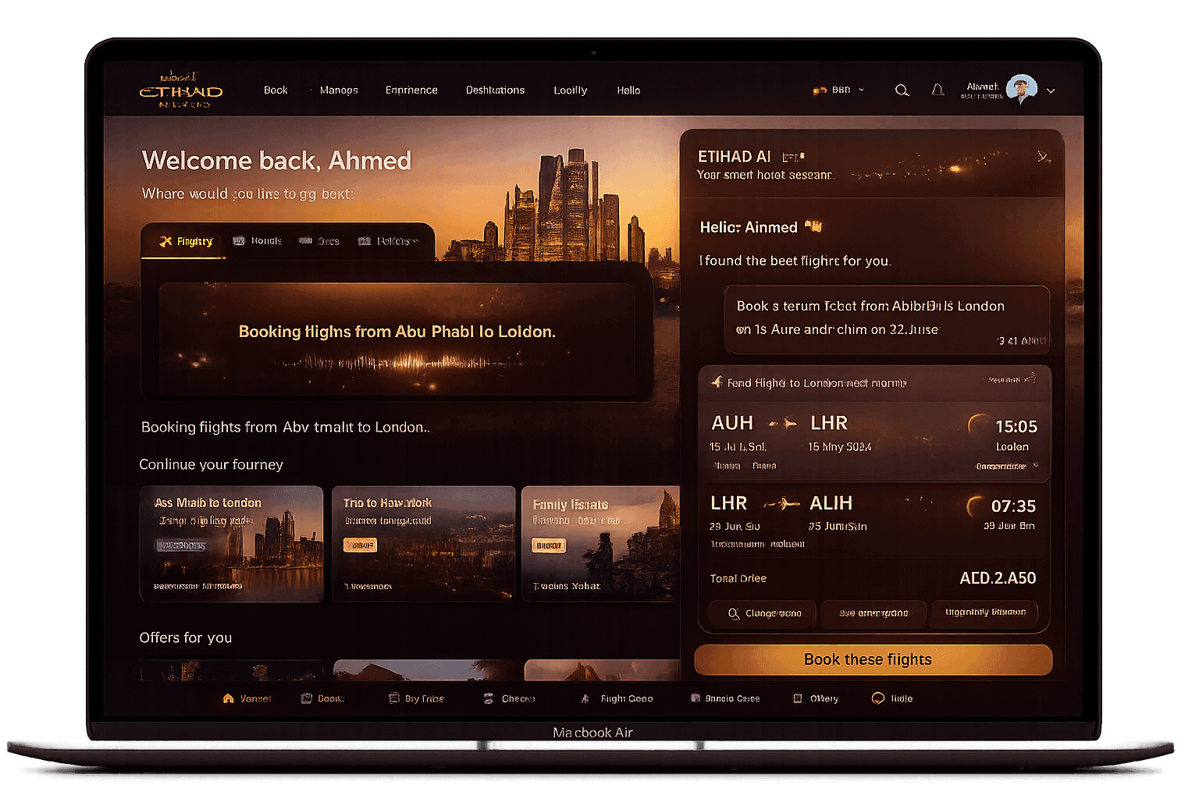The height and width of the screenshot is (799, 1199).
Task: Click the Welcome back, Ahmed heading
Action: point(277,161)
